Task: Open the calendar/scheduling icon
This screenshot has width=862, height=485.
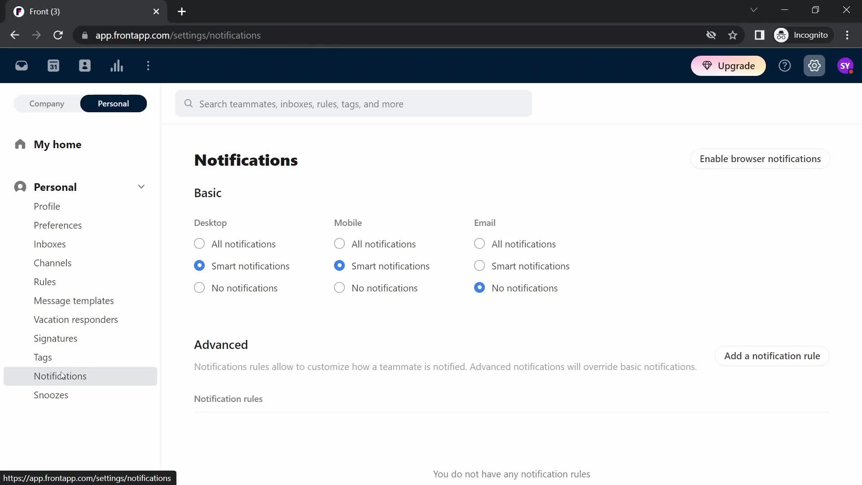Action: coord(53,65)
